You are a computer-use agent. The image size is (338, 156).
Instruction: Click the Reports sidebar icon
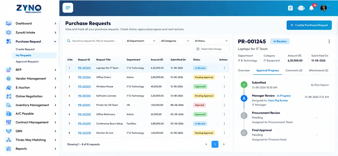click(x=9, y=149)
